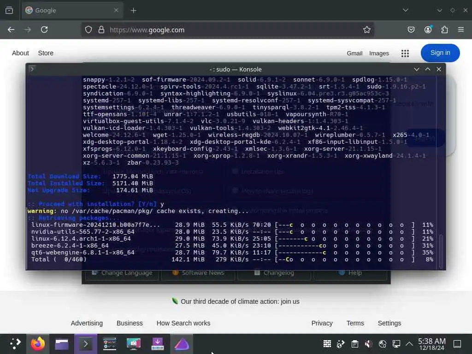Image resolution: width=472 pixels, height=354 pixels.
Task: Click Change Language behind Konsole
Action: coord(122,273)
